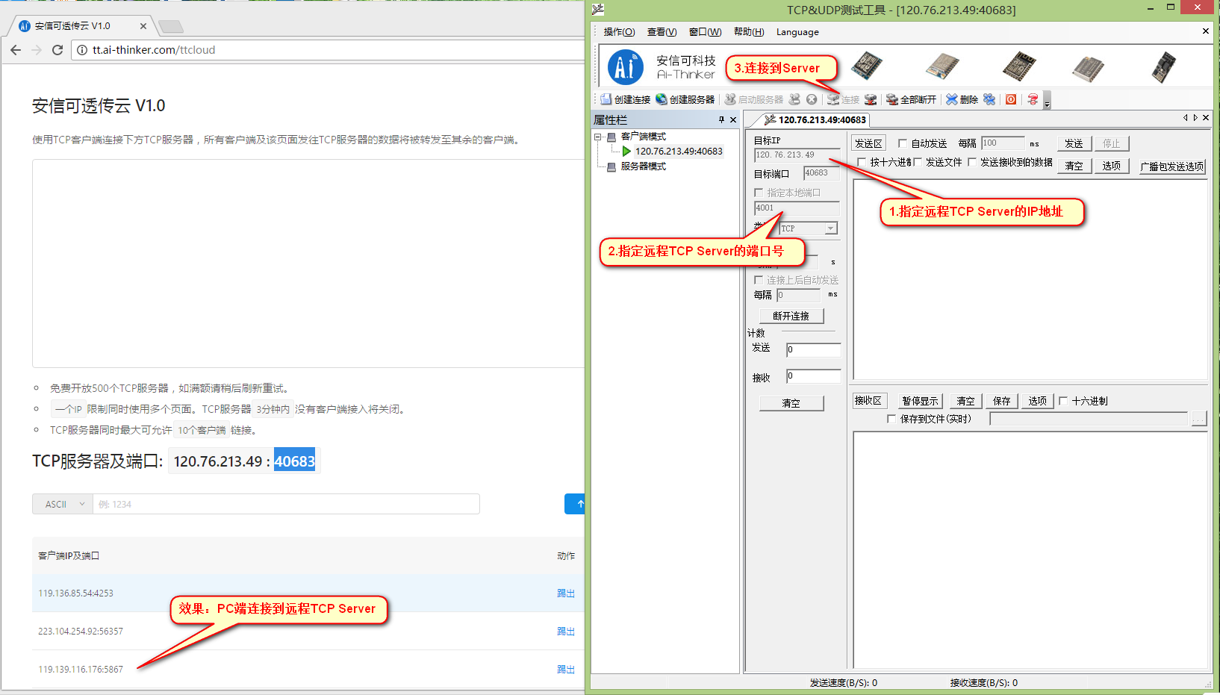Click the people icon after 启动服务器
The width and height of the screenshot is (1220, 695).
[x=794, y=99]
